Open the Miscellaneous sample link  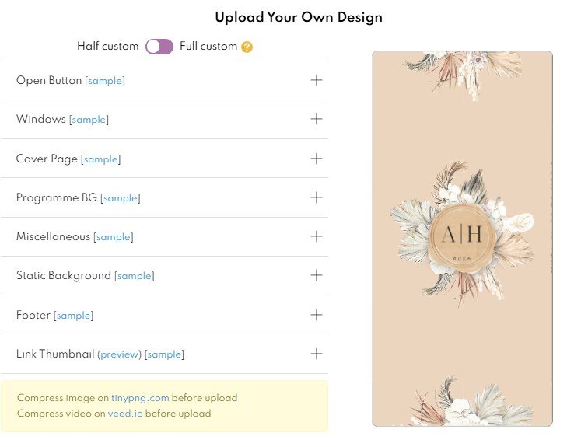(114, 237)
